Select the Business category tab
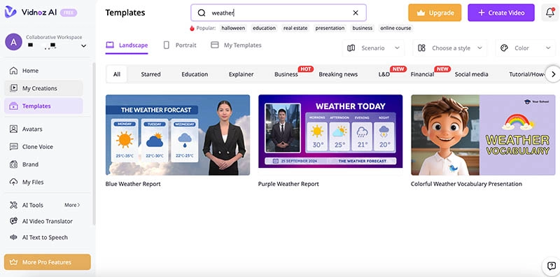Screen dimensions: 560x277 286,74
